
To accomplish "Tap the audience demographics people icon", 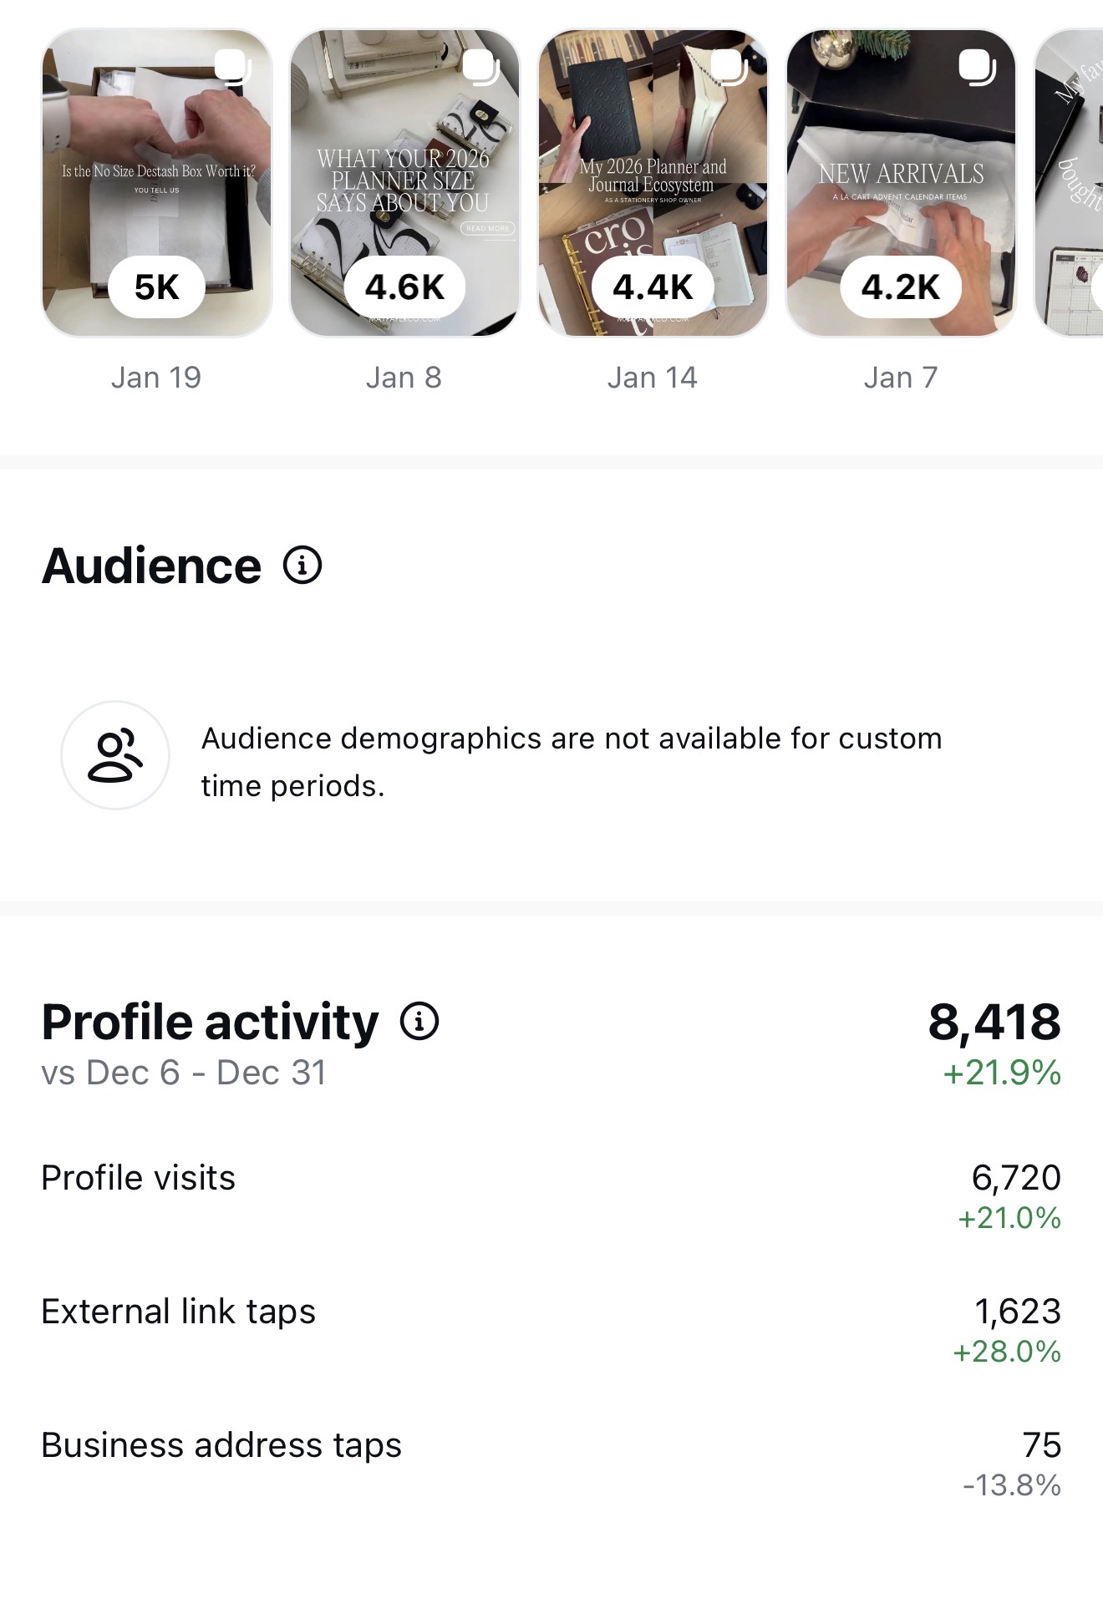I will 115,755.
